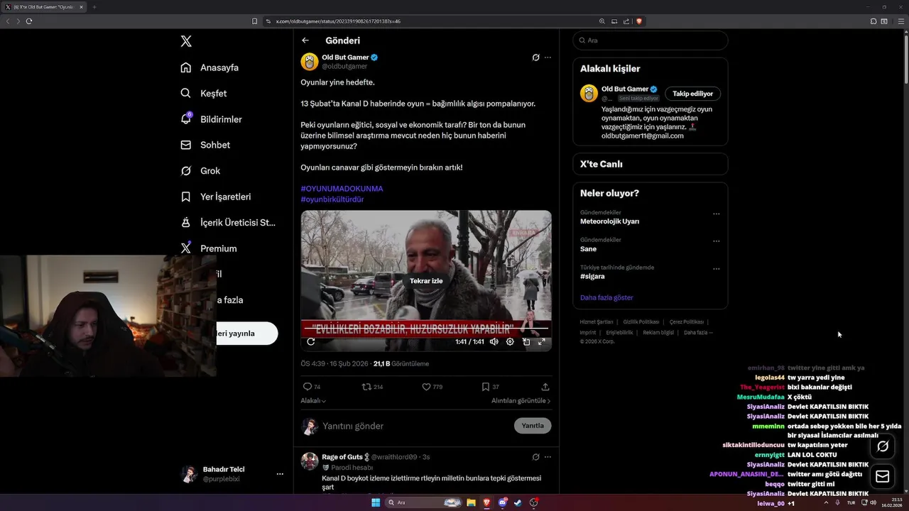Open browser zoom magnifier icon
Screen dimensions: 909x511
coord(602,21)
